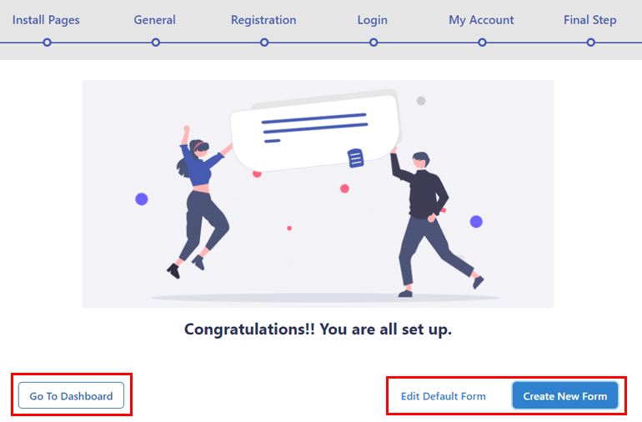The height and width of the screenshot is (422, 642).
Task: Click the progress dot below Registration
Action: tap(264, 43)
